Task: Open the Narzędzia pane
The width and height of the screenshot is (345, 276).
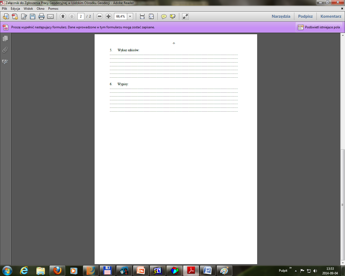Action: click(281, 16)
